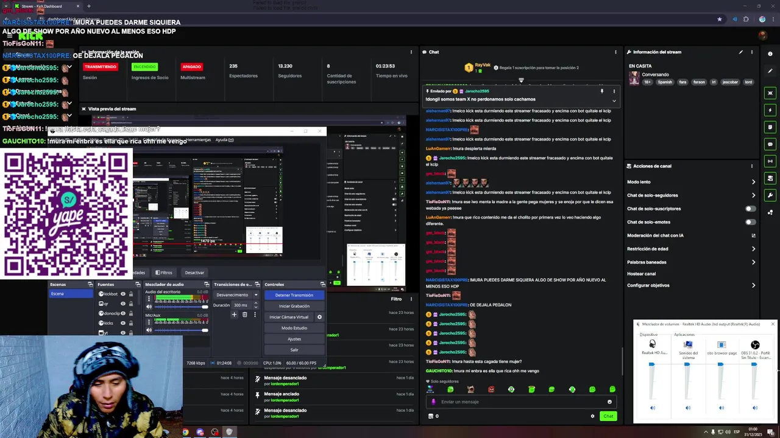Viewport: 780px width, 438px height.
Task: Mute Realtek HD Audio device in volume mixer
Action: (653, 408)
